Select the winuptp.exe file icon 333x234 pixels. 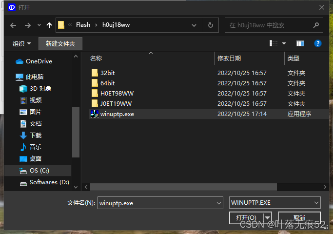pyautogui.click(x=95, y=114)
